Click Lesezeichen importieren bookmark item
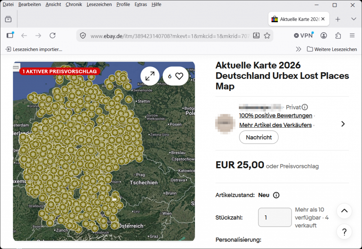 (34, 49)
